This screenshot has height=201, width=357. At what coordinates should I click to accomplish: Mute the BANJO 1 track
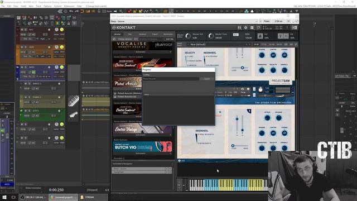pos(26,84)
